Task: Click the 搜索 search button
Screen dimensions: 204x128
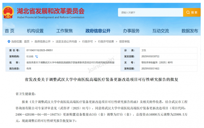Action: pyautogui.click(x=192, y=12)
